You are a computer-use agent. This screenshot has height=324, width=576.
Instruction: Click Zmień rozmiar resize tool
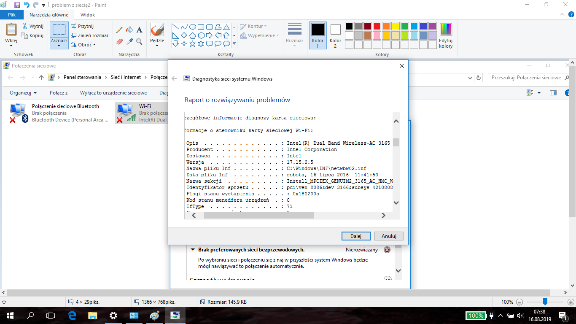point(89,35)
